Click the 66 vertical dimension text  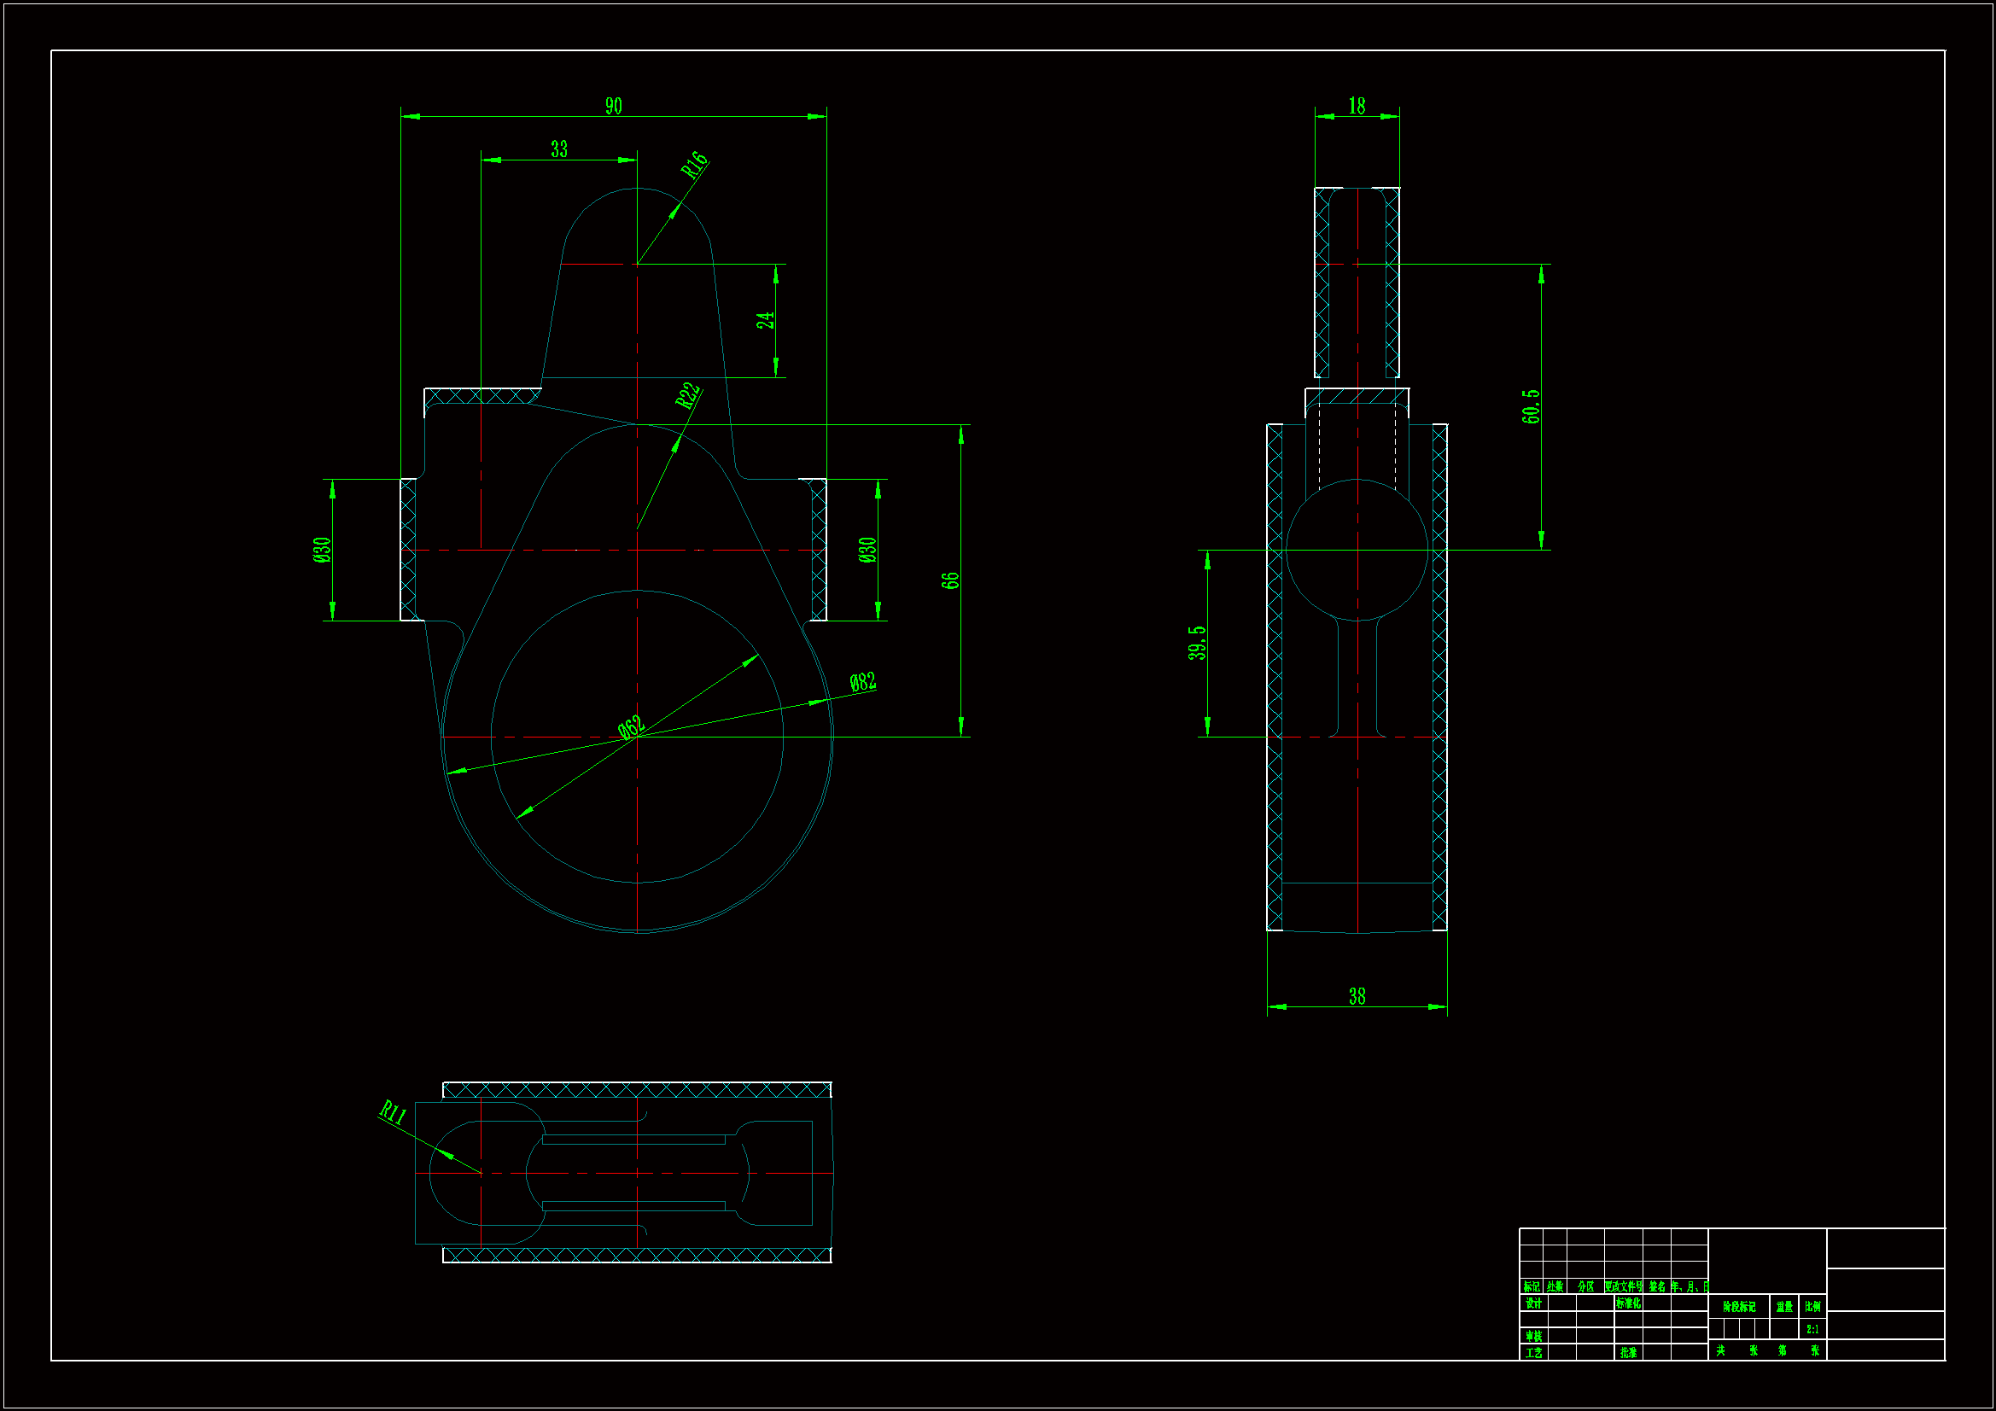click(x=950, y=580)
